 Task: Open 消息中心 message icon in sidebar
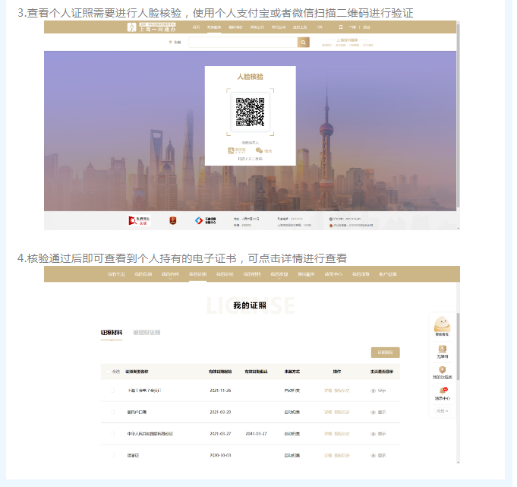[x=442, y=391]
